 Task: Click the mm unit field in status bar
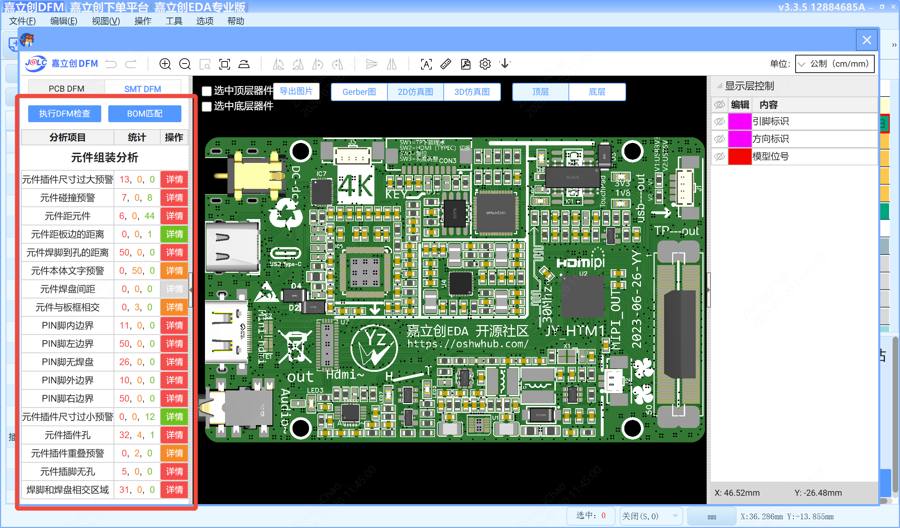pos(712,516)
